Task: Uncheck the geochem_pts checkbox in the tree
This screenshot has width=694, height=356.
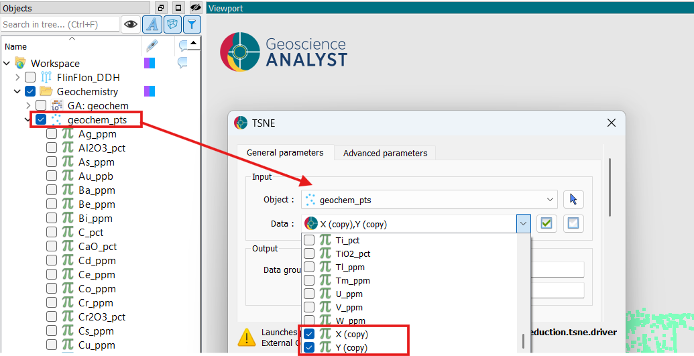Action: click(x=41, y=119)
